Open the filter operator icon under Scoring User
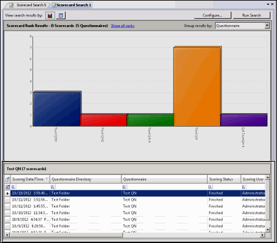Screen dimensions: 277x243 (244, 187)
